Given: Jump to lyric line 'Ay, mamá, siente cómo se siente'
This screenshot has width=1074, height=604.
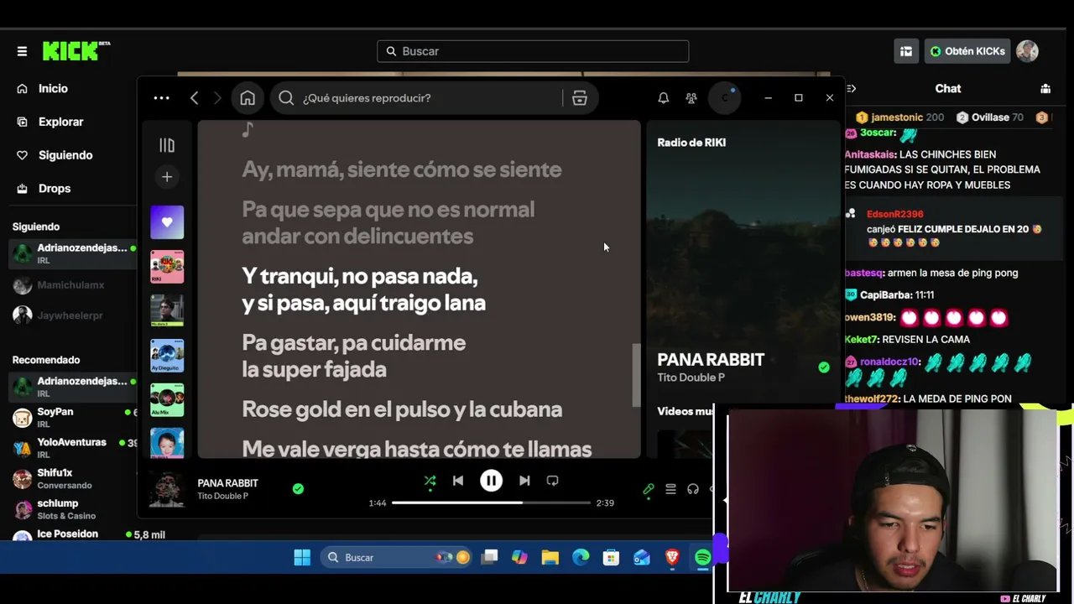Looking at the screenshot, I should click(402, 169).
